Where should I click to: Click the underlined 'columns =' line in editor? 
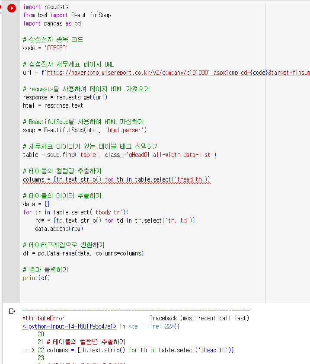point(116,179)
